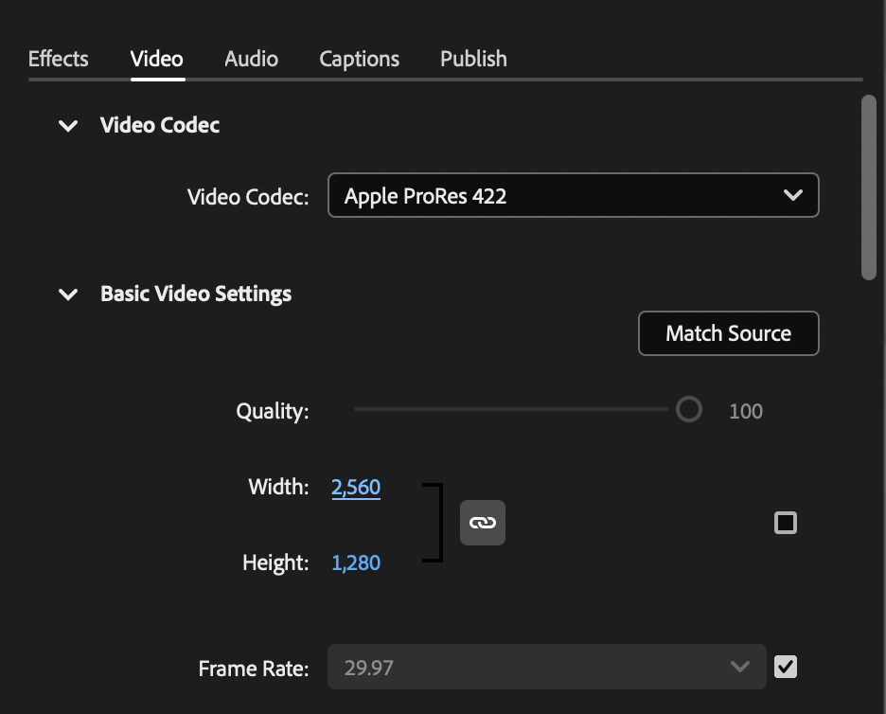Collapse the Basic Video Settings section

click(x=68, y=294)
